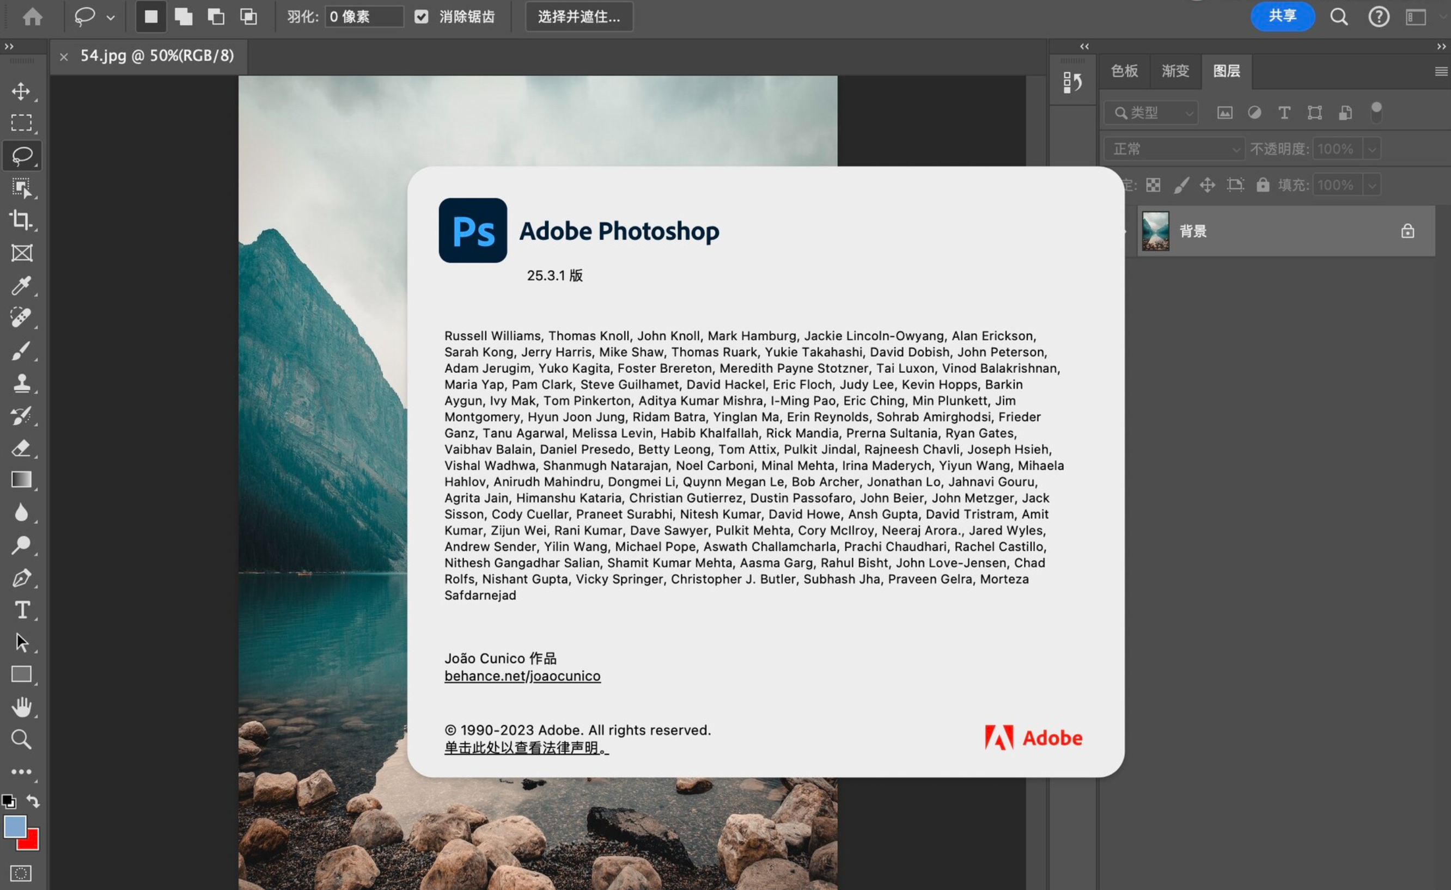The height and width of the screenshot is (890, 1451).
Task: Choose New Selection mode button
Action: [x=151, y=16]
